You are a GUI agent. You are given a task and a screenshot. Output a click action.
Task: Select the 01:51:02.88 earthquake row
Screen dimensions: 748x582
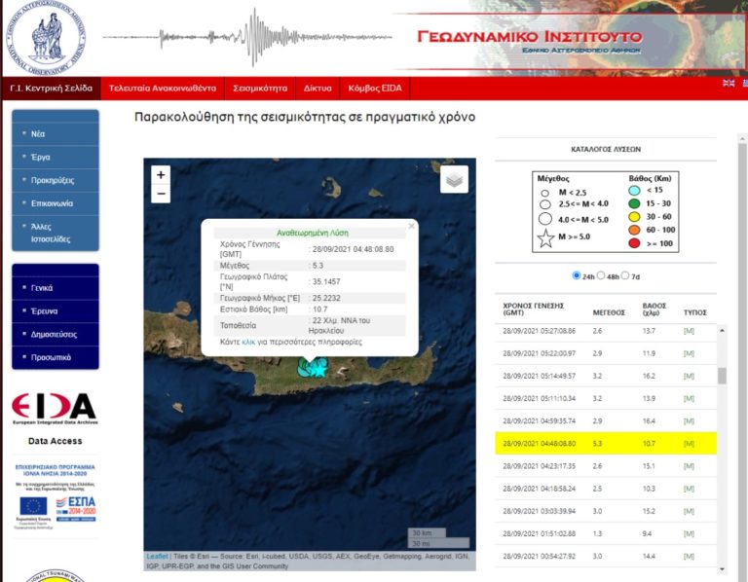(x=606, y=533)
